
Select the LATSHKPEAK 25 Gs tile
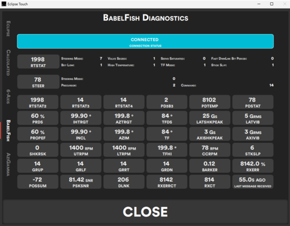pos(210,118)
